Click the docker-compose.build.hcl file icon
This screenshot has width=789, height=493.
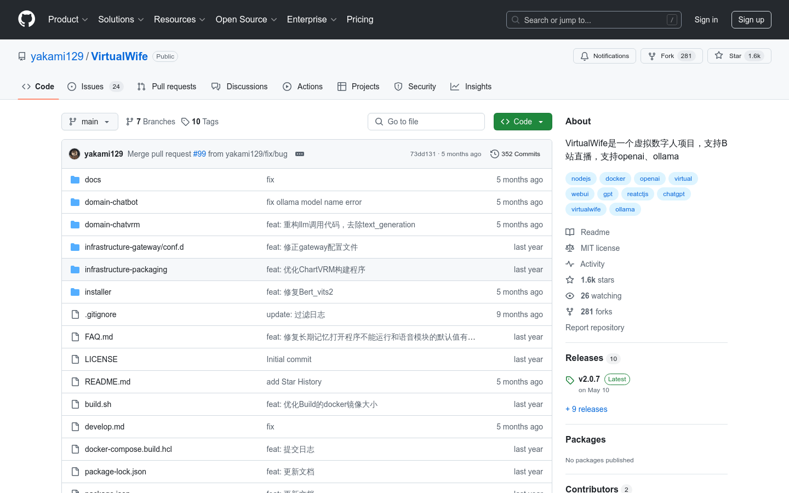point(75,449)
